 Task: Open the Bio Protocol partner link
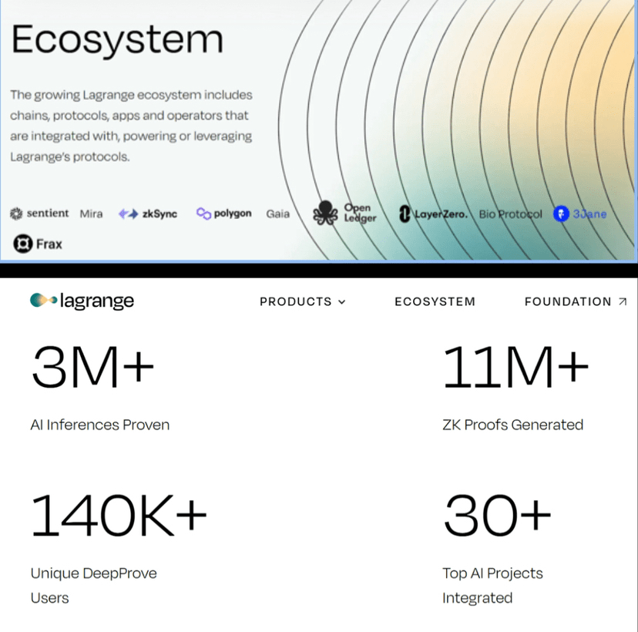510,214
